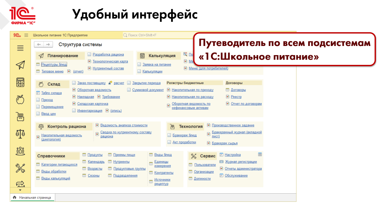Click the report icon before (опись)
This screenshot has height=207, width=382.
point(107,111)
